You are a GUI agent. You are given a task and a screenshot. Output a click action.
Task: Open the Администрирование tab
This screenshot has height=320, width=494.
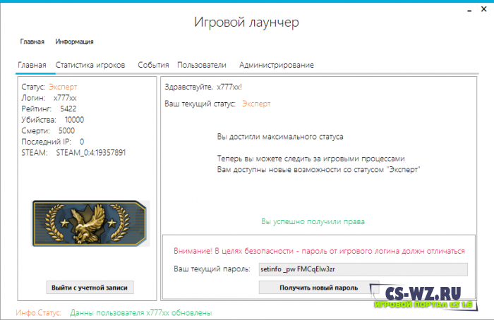[x=277, y=65]
